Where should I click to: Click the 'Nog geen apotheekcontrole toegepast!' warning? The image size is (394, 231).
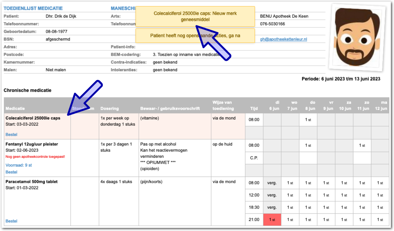[35, 157]
